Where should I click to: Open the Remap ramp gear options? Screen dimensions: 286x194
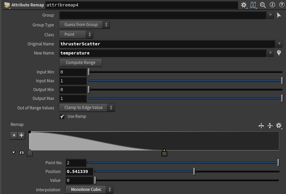pyautogui.click(x=279, y=126)
